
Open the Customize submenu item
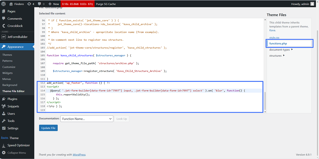[x=9, y=67]
